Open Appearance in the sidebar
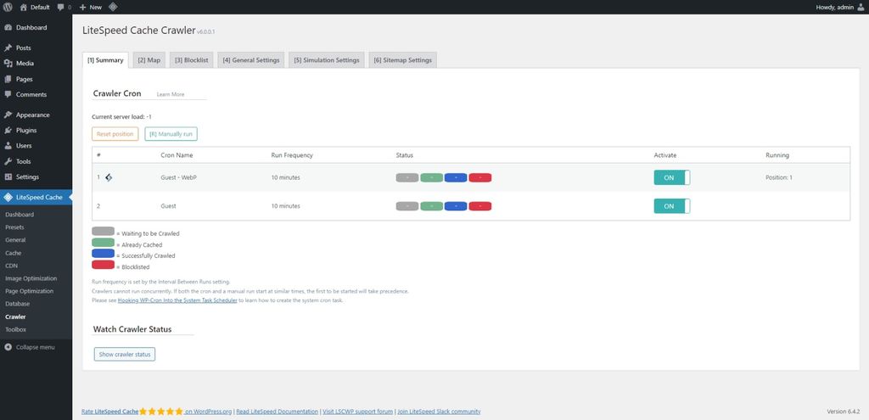 [x=36, y=115]
